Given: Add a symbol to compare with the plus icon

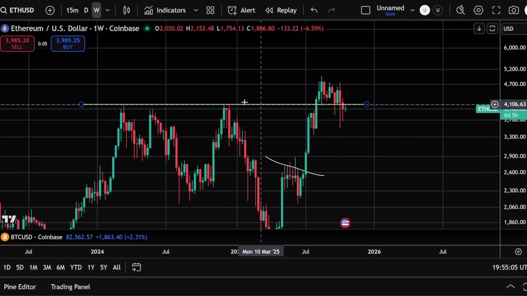Looking at the screenshot, I should 50,10.
